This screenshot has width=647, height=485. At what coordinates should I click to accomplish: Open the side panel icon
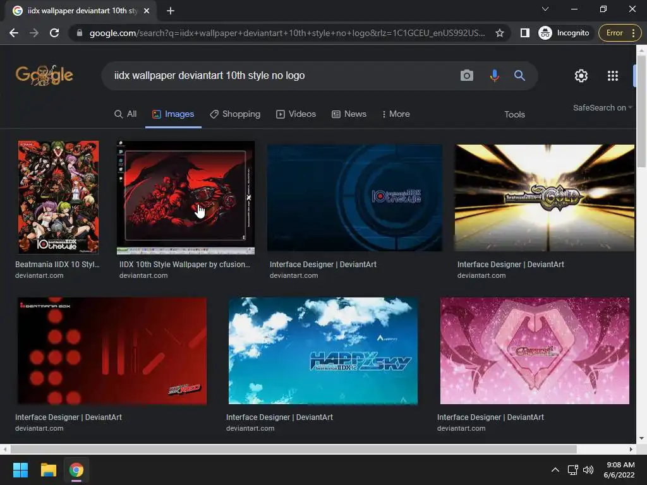[525, 33]
